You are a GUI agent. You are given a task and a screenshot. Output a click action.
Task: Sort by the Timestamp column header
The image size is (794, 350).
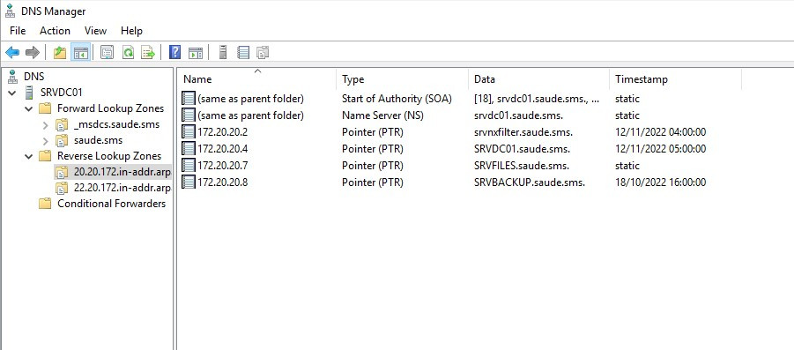(x=676, y=79)
